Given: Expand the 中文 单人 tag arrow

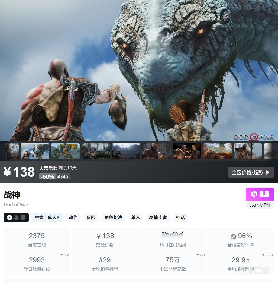Looking at the screenshot, I should click(58, 217).
